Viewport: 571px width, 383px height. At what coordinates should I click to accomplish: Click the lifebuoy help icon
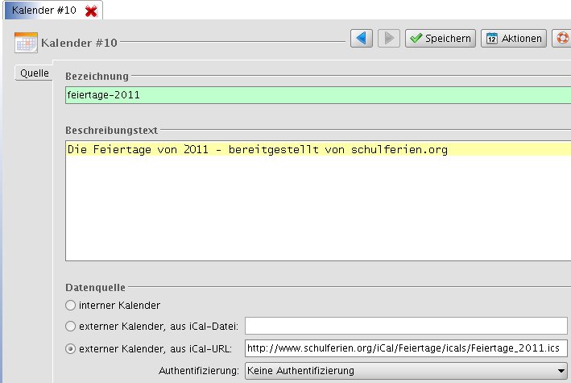[x=563, y=38]
